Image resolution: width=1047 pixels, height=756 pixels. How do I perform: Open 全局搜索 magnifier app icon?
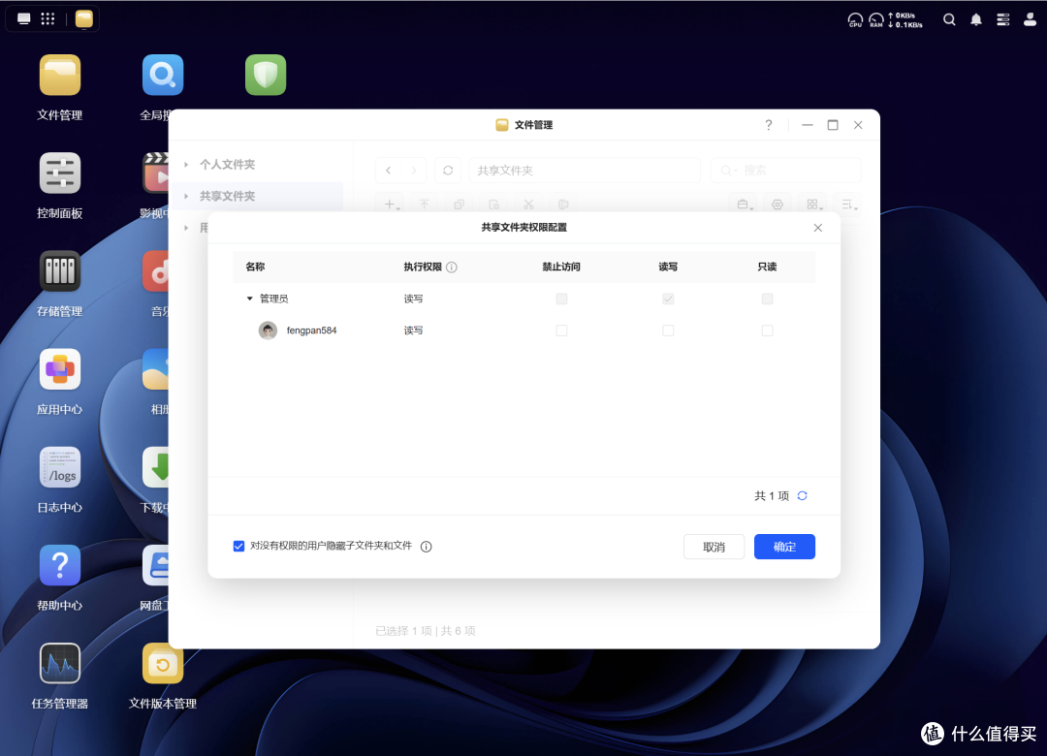pyautogui.click(x=162, y=76)
